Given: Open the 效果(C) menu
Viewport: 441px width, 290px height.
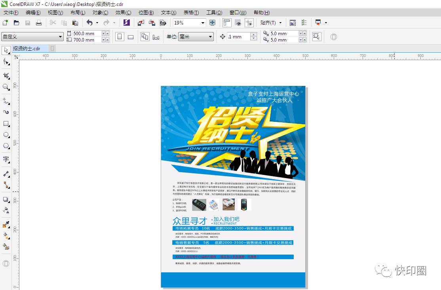Looking at the screenshot, I should 123,13.
